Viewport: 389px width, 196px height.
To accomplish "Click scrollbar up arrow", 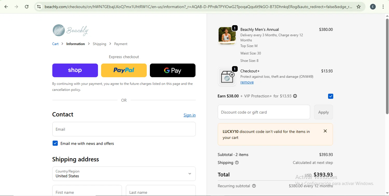I will pos(387,16).
